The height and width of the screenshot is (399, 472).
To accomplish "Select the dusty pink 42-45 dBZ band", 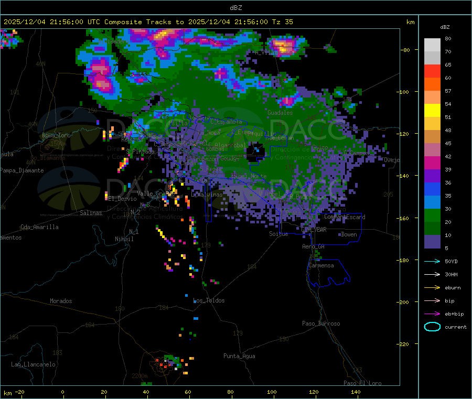I will [x=432, y=150].
